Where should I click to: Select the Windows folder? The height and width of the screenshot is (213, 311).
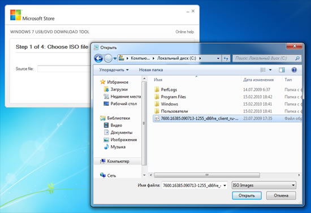[x=166, y=104]
